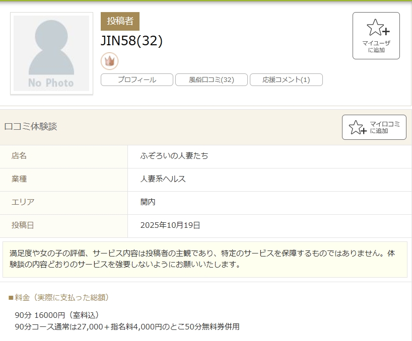The height and width of the screenshot is (341, 412).
Task: Click the crown rank badge under the username
Action: 109,61
